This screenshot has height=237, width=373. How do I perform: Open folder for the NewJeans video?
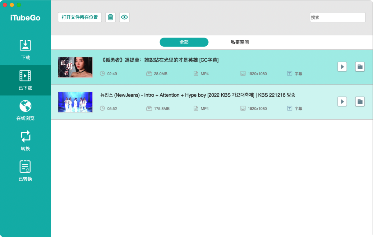point(360,102)
